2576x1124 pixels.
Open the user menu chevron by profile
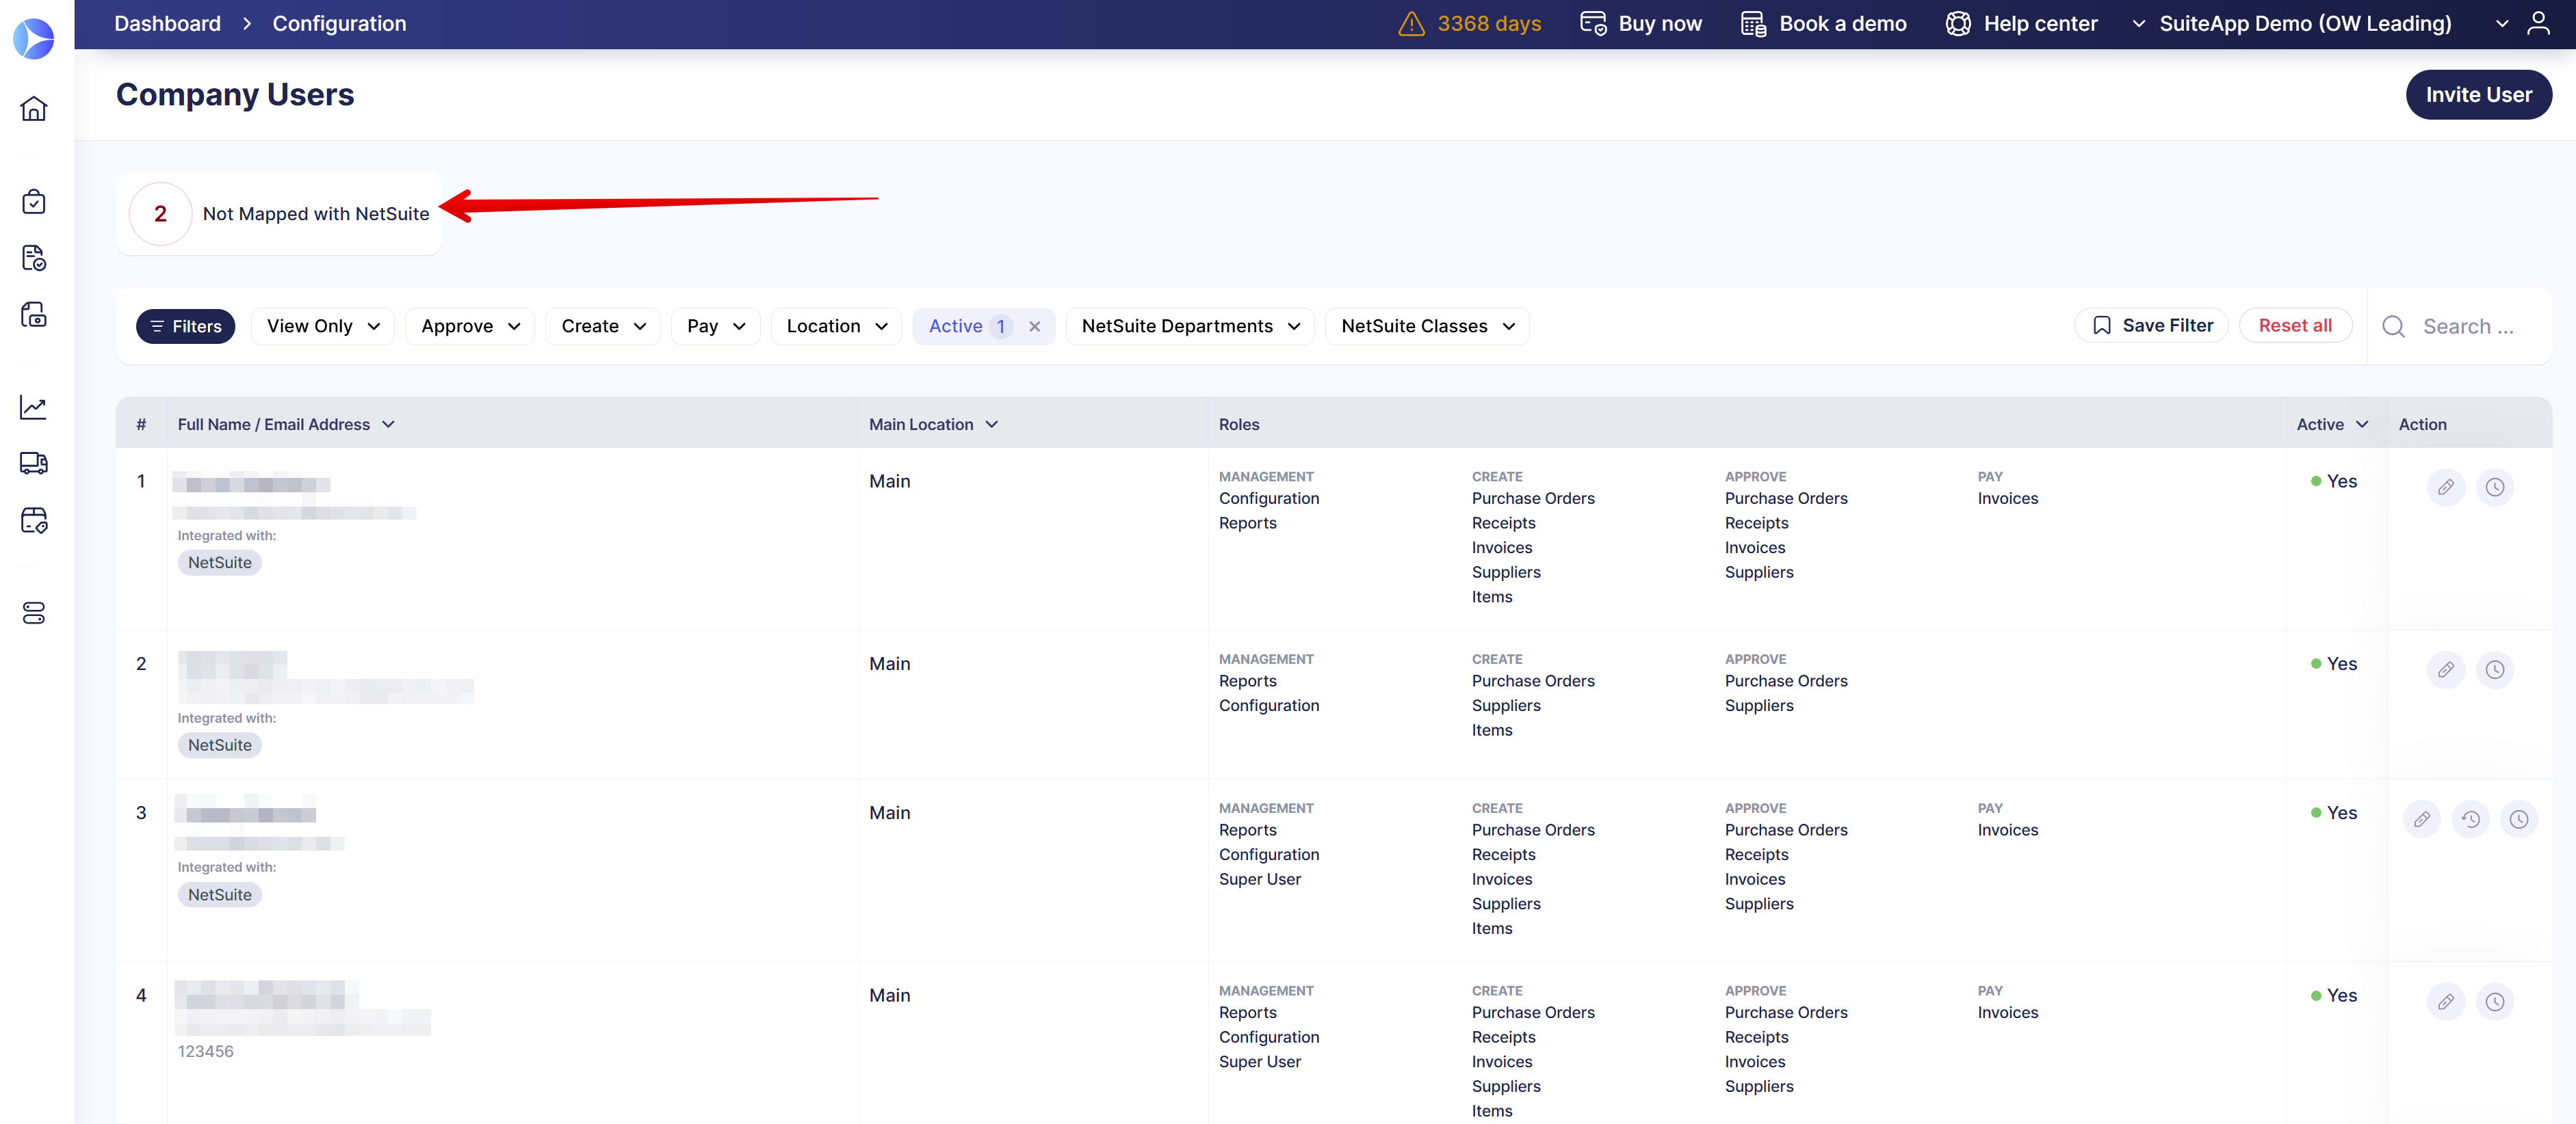coord(2501,24)
